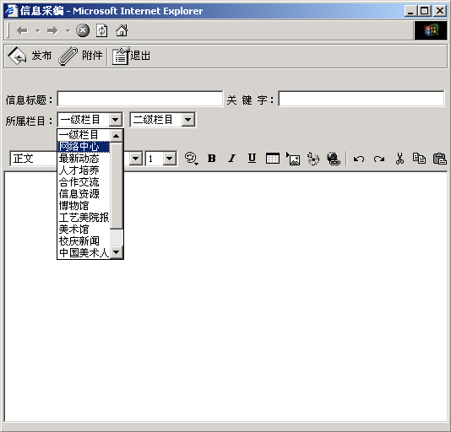Insert a table with the table icon
This screenshot has height=432, width=451.
pyautogui.click(x=273, y=159)
